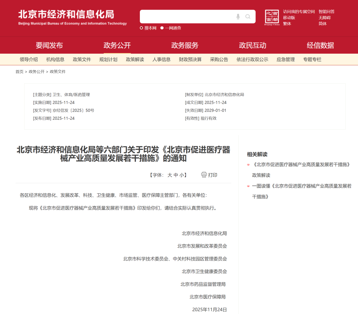The height and width of the screenshot is (314, 358).
Task: Open 《北京市促进医疗器械产业高质量发展若干措施》政策解读 link
Action: point(301,170)
